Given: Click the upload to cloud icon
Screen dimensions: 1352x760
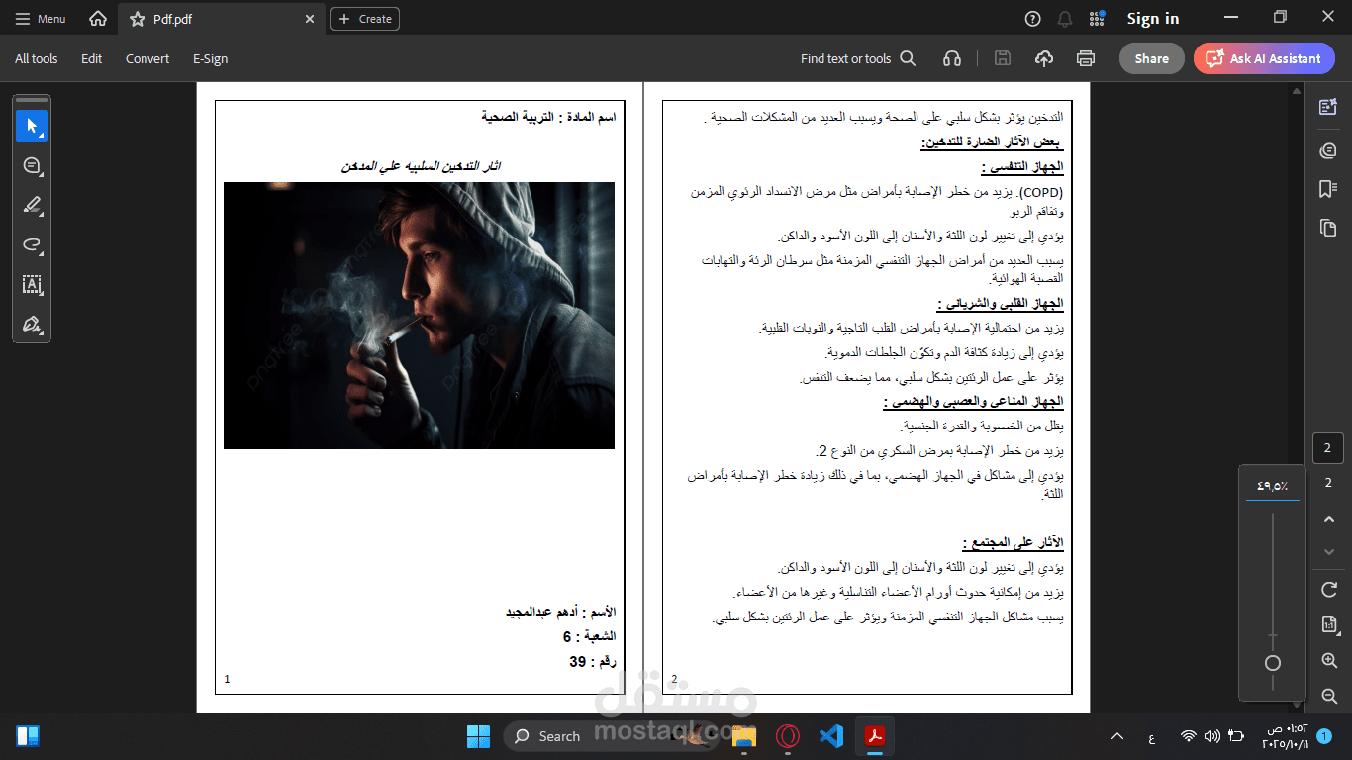Looking at the screenshot, I should (x=1044, y=58).
